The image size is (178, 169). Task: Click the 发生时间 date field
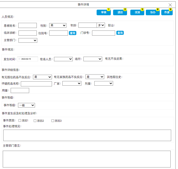point(28,59)
